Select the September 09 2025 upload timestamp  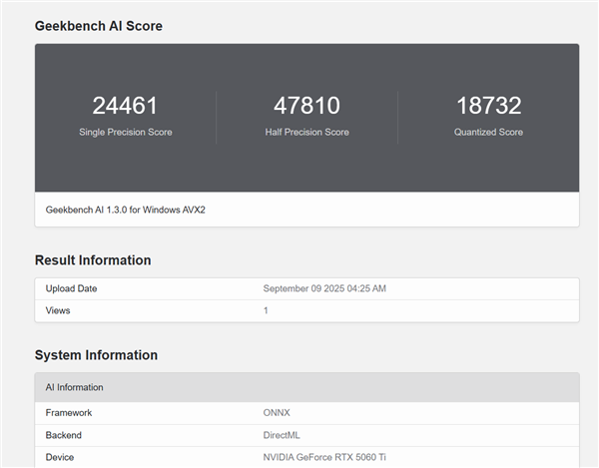(x=324, y=288)
